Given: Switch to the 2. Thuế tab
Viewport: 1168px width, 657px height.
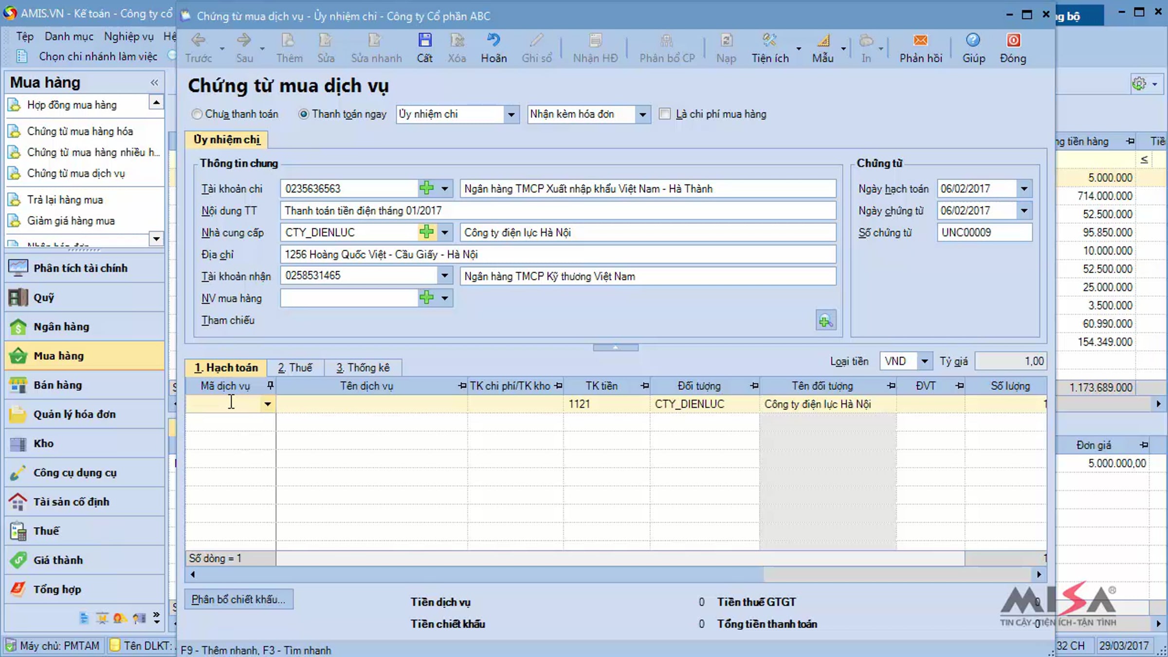Looking at the screenshot, I should tap(295, 367).
